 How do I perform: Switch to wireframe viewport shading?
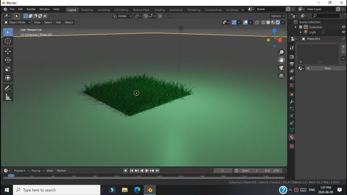click(x=263, y=22)
